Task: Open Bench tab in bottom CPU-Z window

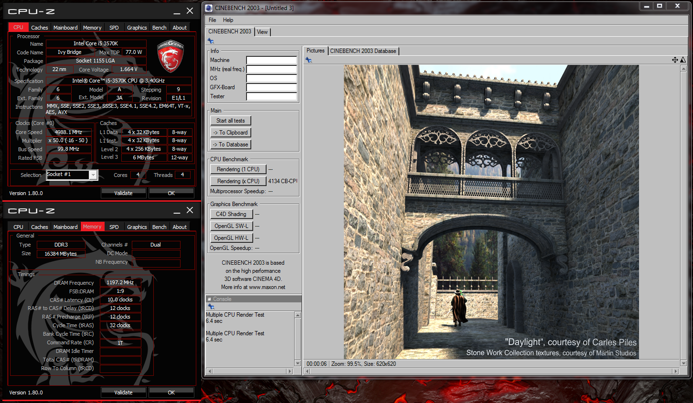Action: pos(160,227)
